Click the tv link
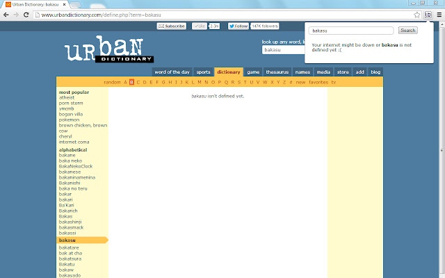Viewport: 445px width, 278px height. point(334,82)
